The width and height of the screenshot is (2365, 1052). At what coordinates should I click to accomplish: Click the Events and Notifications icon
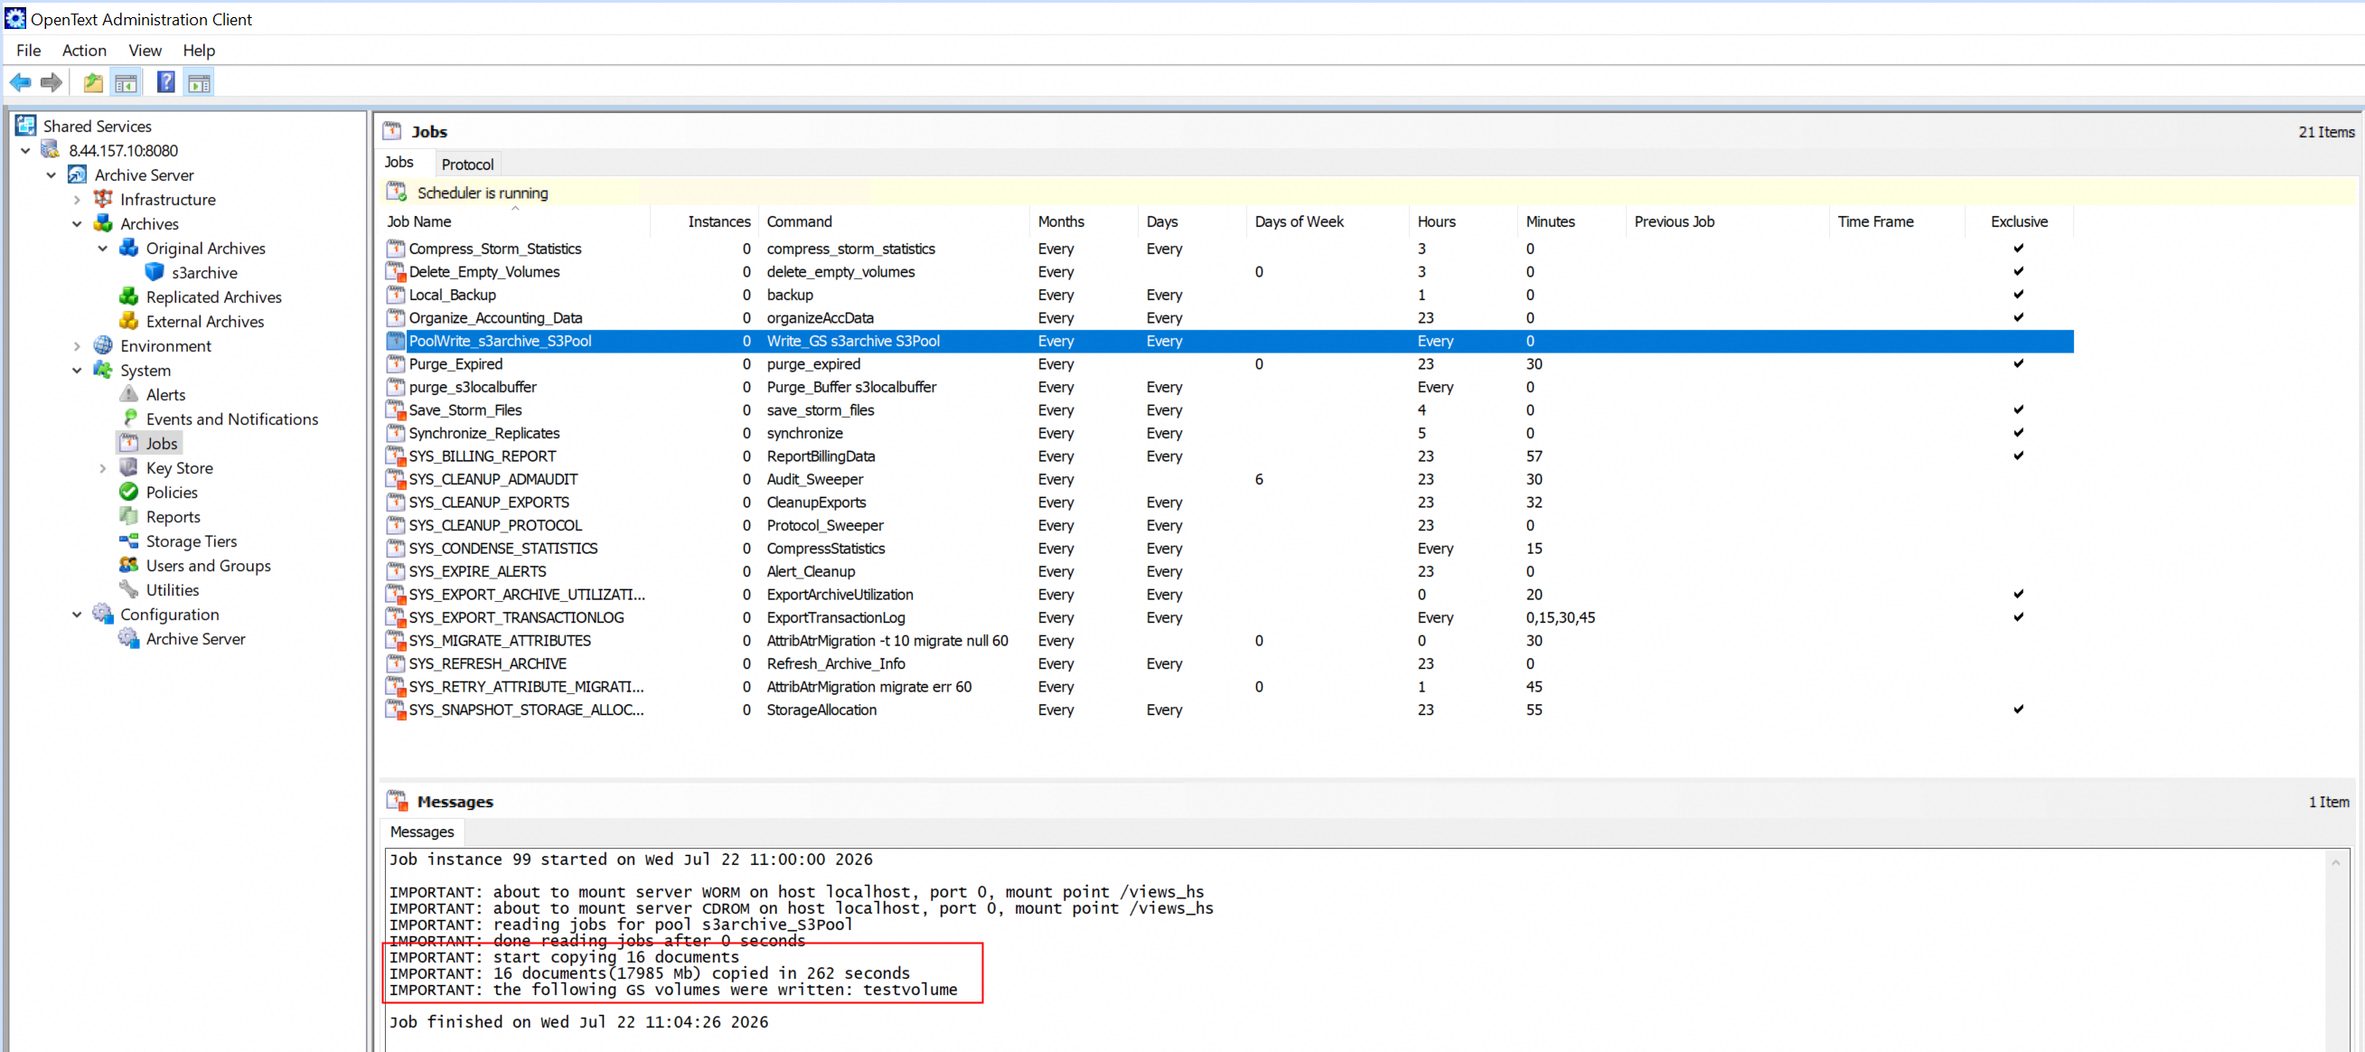[129, 418]
